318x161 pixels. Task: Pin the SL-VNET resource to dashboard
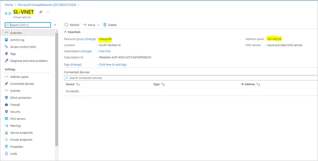click(41, 12)
